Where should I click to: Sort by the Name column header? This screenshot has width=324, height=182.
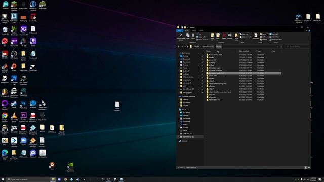click(x=208, y=51)
